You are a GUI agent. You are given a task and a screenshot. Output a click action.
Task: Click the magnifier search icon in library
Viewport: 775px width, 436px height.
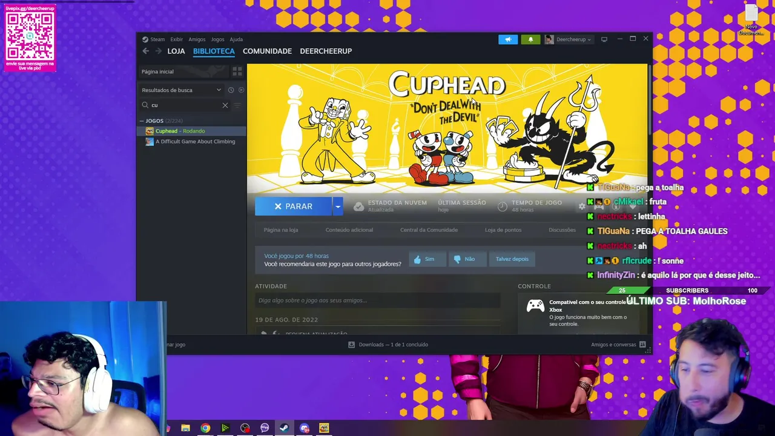click(145, 105)
